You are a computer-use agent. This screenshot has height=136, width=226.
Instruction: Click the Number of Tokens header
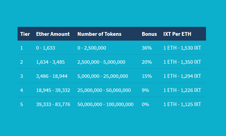pyautogui.click(x=99, y=34)
